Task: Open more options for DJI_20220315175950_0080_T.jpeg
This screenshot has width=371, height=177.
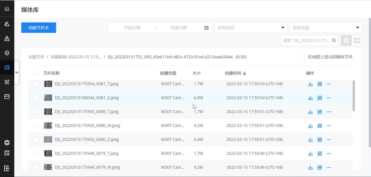Action: pos(329,112)
